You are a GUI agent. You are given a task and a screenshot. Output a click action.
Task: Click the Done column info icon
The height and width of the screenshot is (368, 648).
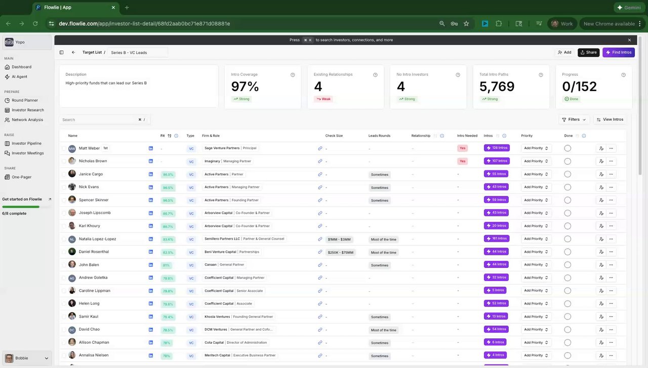pos(584,135)
